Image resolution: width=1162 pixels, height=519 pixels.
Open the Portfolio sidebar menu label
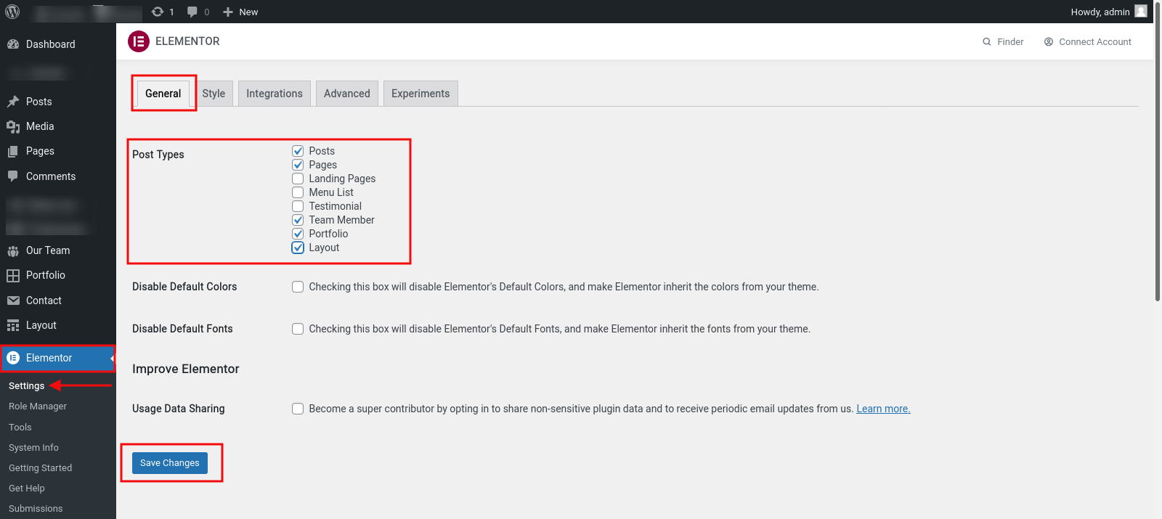[46, 275]
